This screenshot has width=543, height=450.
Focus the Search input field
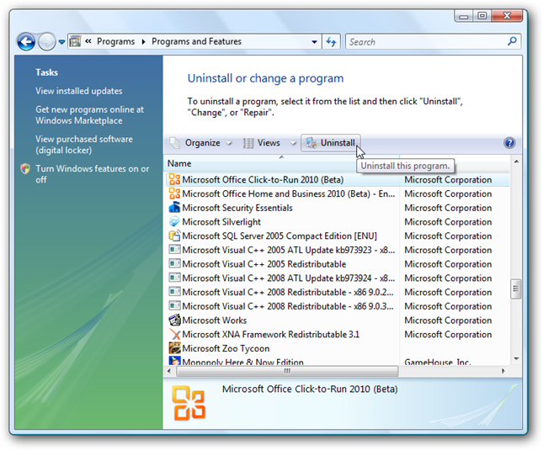427,42
